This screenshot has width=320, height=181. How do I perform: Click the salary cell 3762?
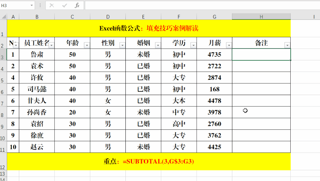pos(214,135)
